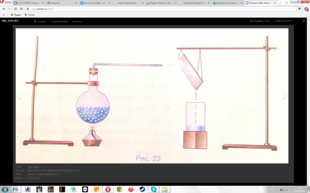
Task: Open the Opera menu button
Action: [6, 2]
